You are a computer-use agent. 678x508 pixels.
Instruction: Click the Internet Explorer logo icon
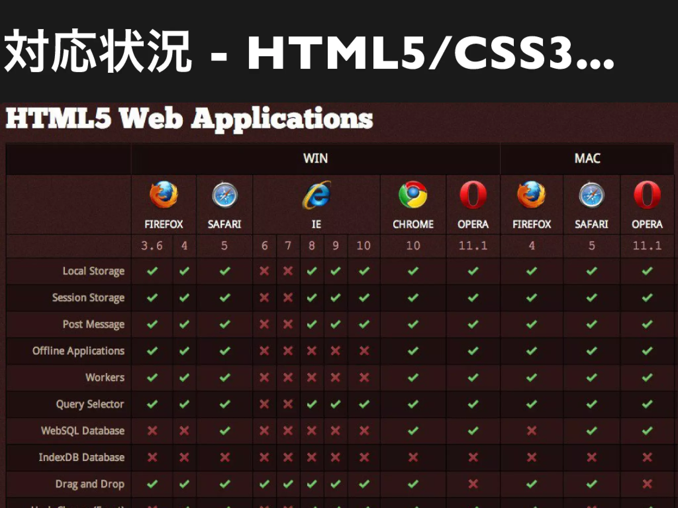click(x=316, y=195)
